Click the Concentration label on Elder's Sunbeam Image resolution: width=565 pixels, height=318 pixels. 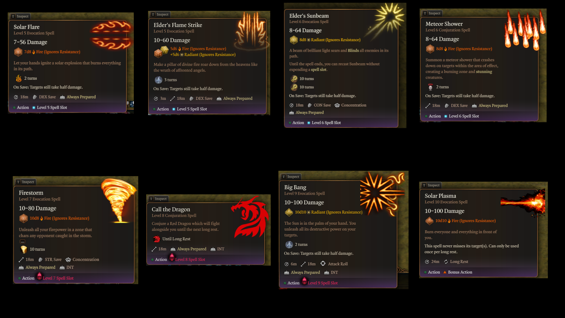(354, 105)
